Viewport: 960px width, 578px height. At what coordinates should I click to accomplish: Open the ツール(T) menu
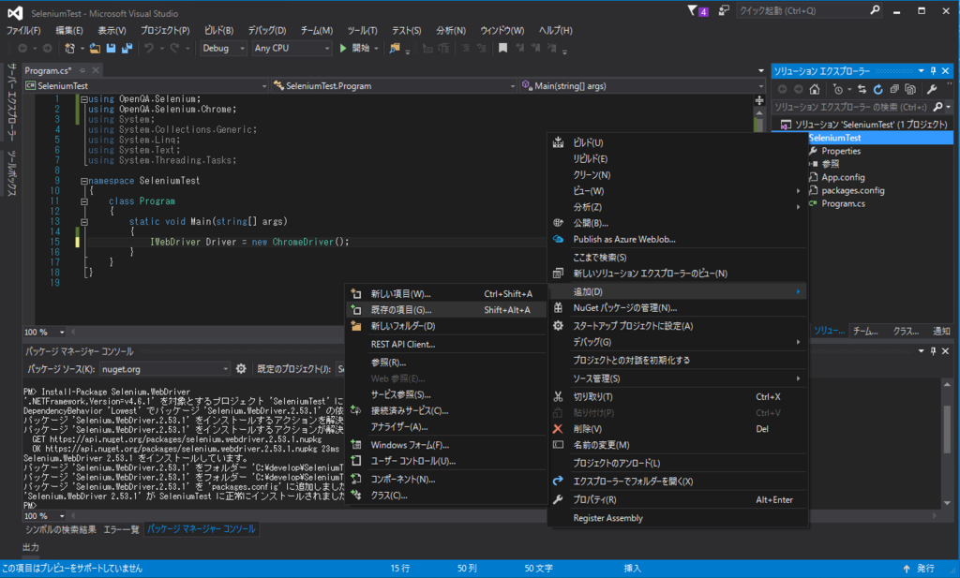point(363,30)
